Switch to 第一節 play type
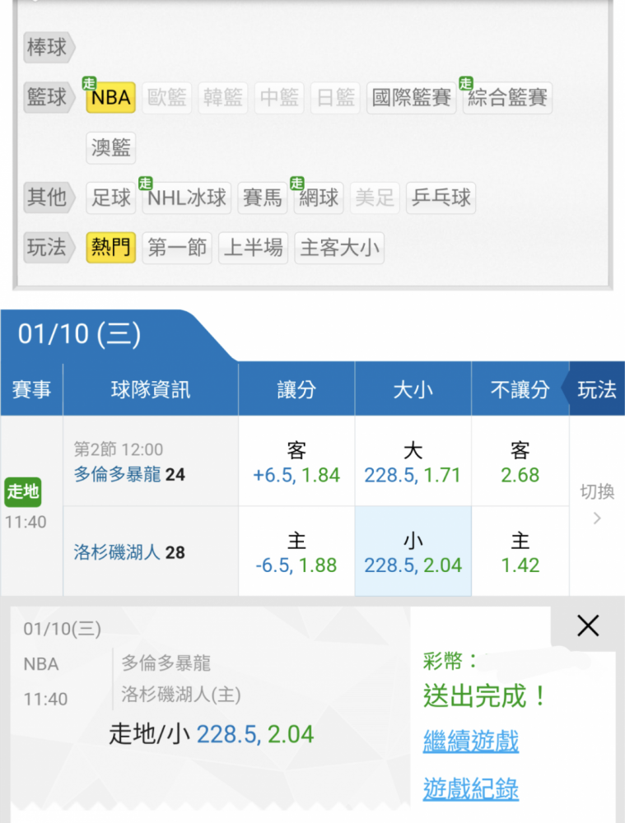Image resolution: width=625 pixels, height=823 pixels. click(x=177, y=248)
